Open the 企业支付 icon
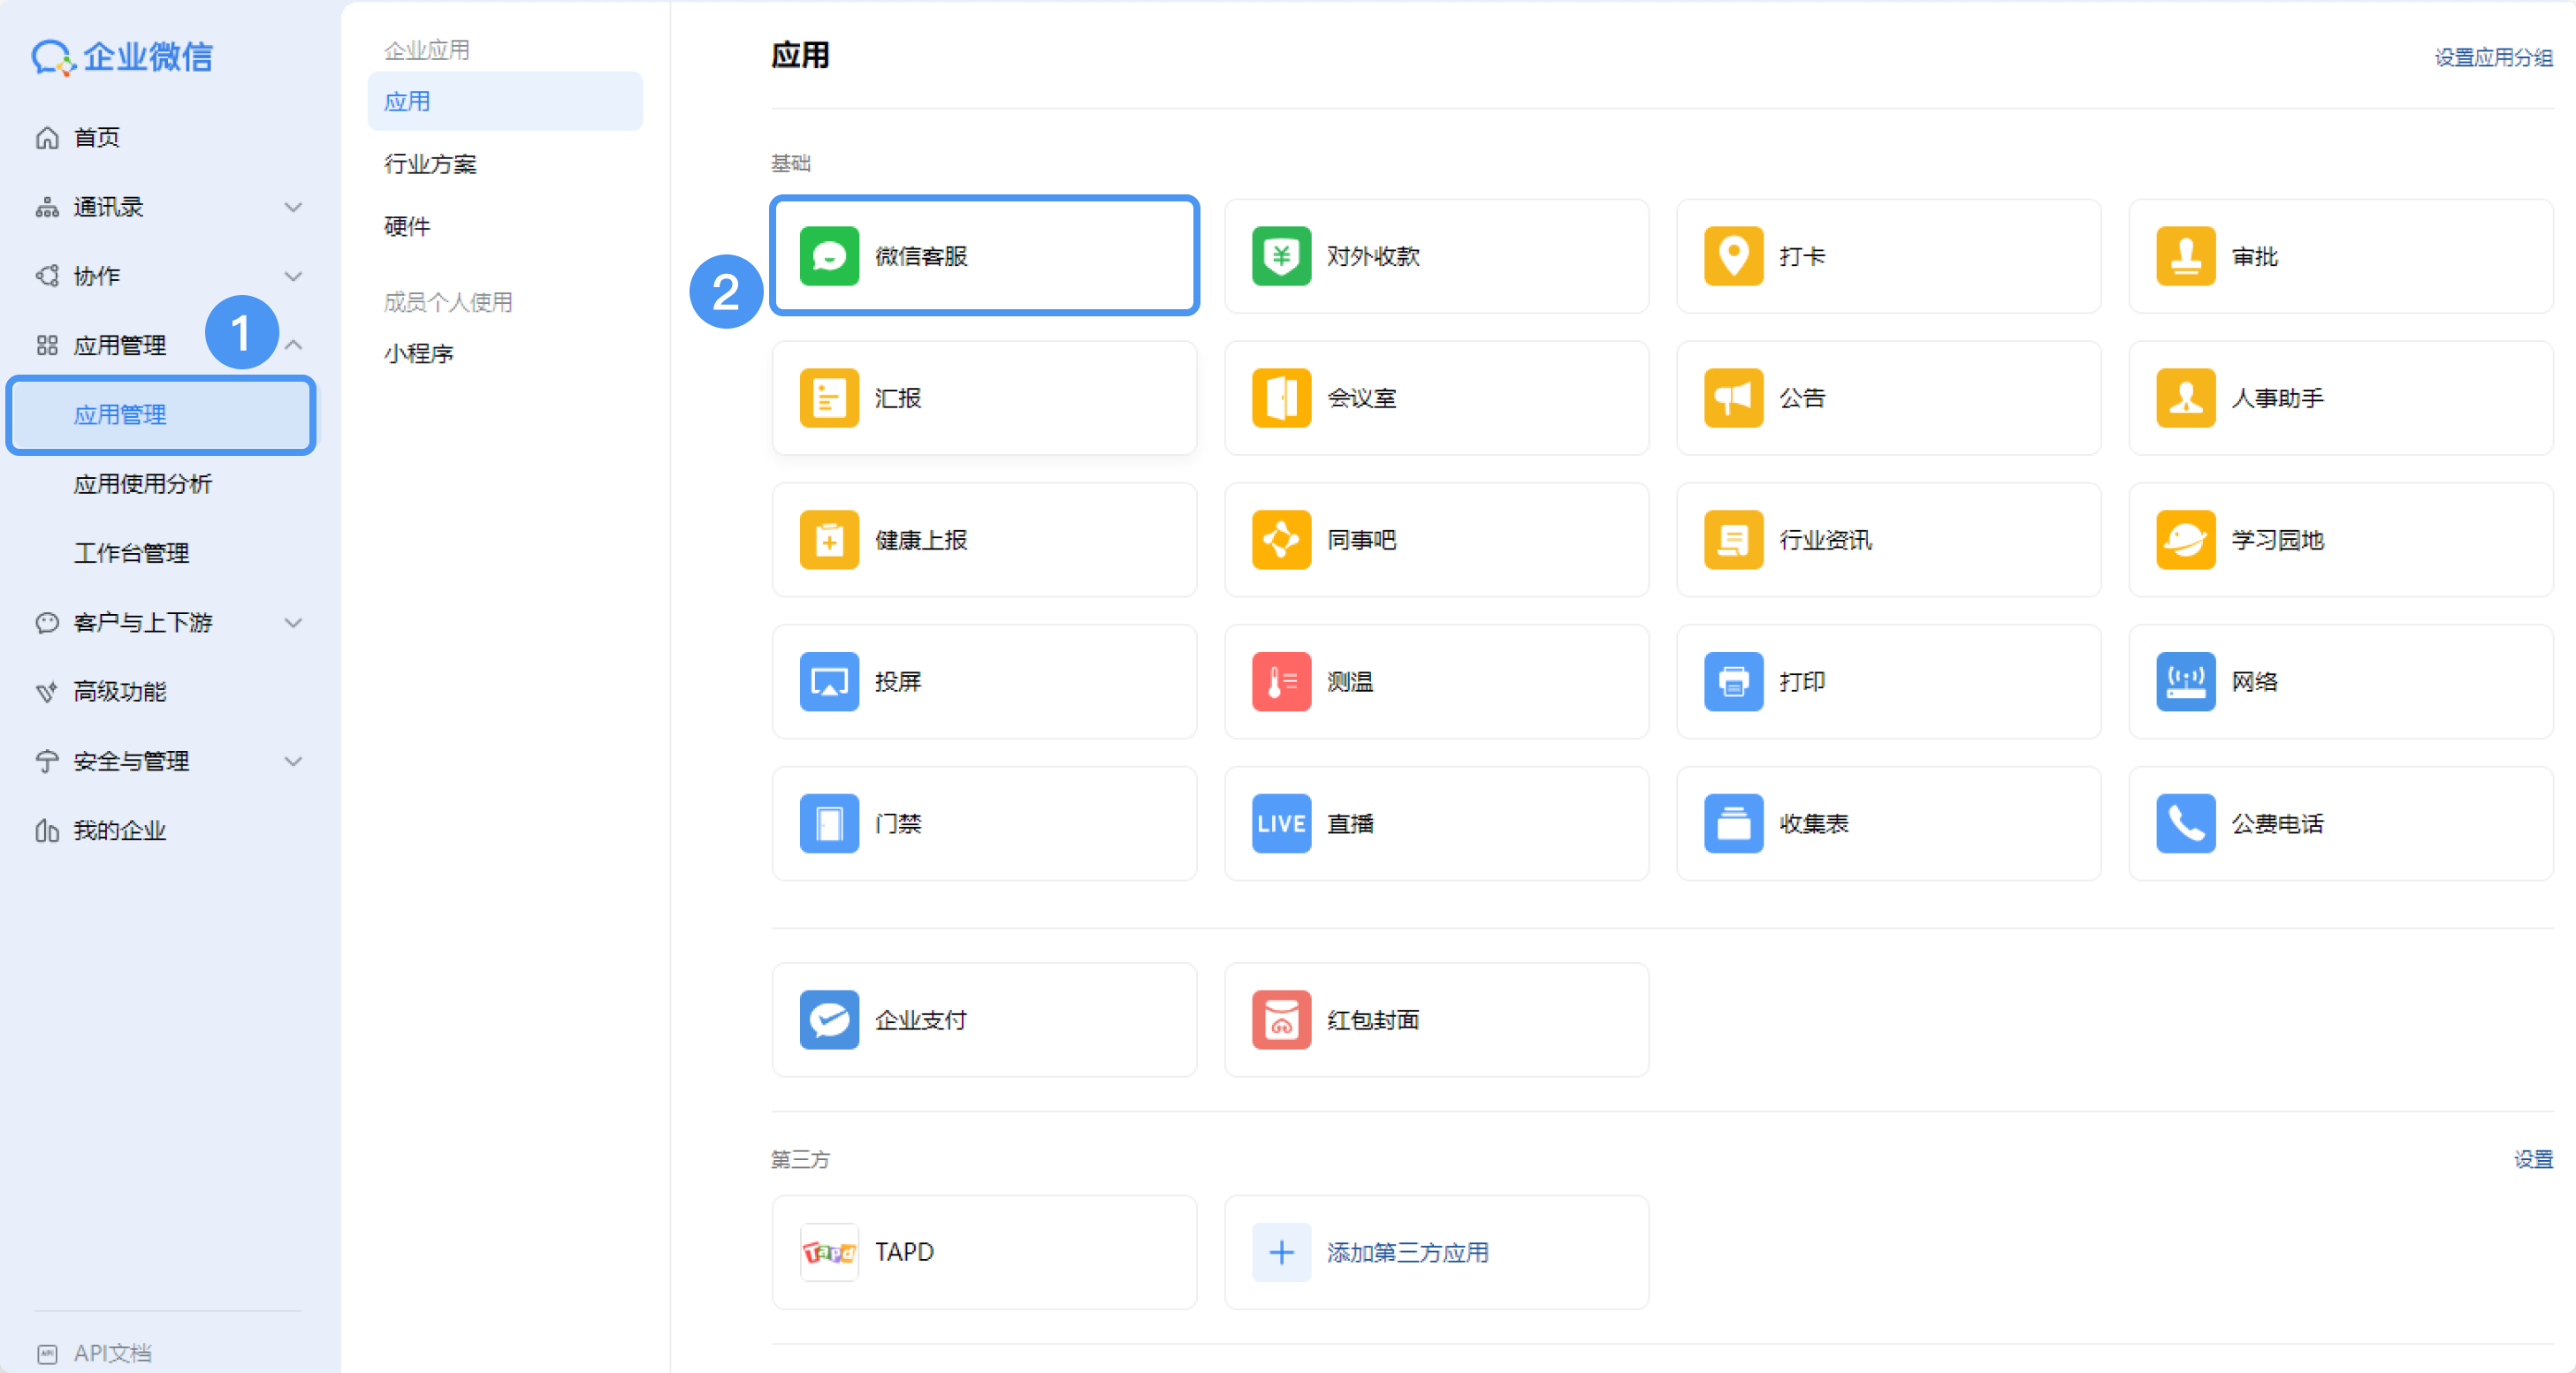Screen dimensions: 2576x1373 tap(829, 1020)
